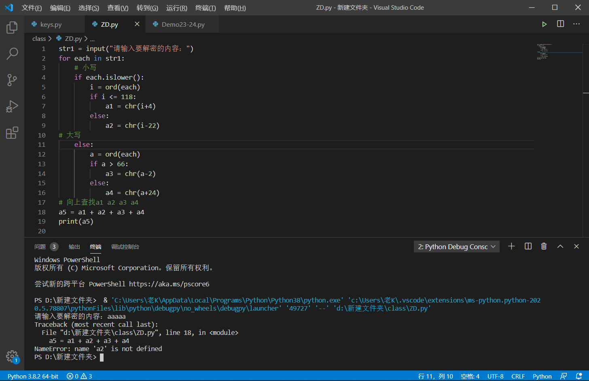Screen dimensions: 589x381
Task: Click line number 18 in gutter
Action: click(42, 212)
